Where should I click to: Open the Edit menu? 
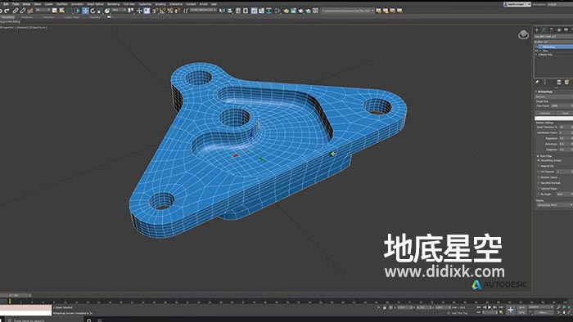tap(6, 4)
